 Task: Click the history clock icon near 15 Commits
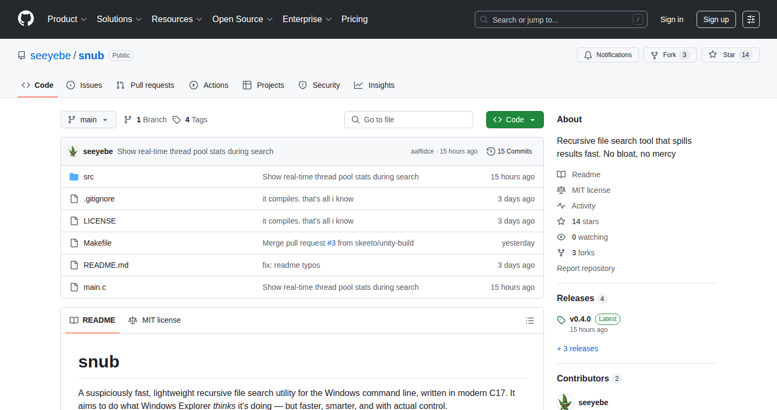(490, 151)
